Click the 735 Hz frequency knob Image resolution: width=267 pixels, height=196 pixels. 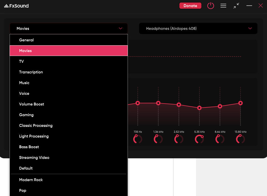(138, 139)
